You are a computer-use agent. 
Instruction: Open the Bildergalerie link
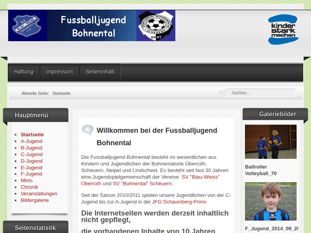pyautogui.click(x=35, y=200)
